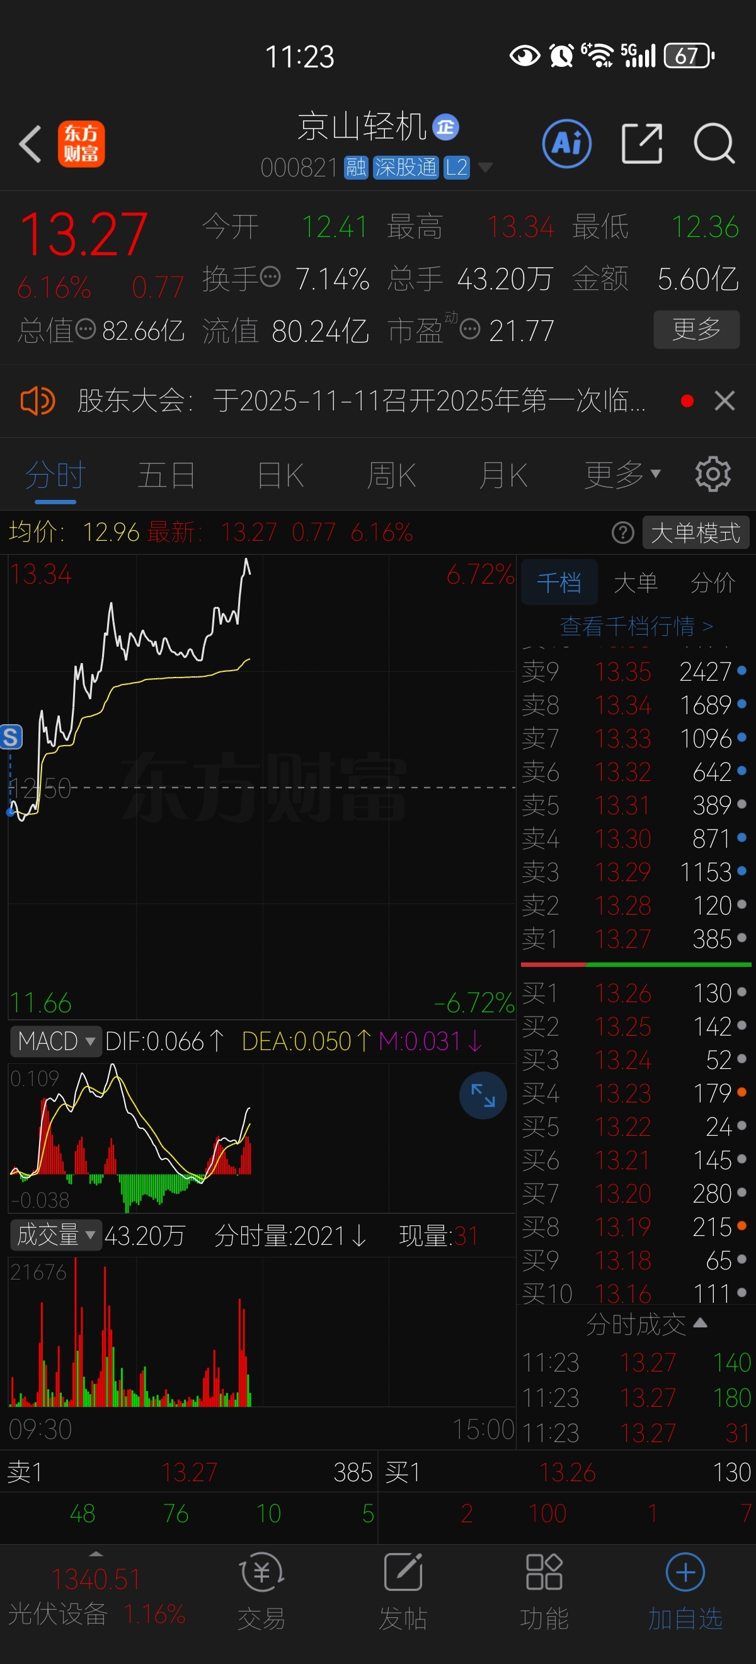Screen dimensions: 756x1664
Task: Open the search magnifier icon
Action: [x=714, y=144]
